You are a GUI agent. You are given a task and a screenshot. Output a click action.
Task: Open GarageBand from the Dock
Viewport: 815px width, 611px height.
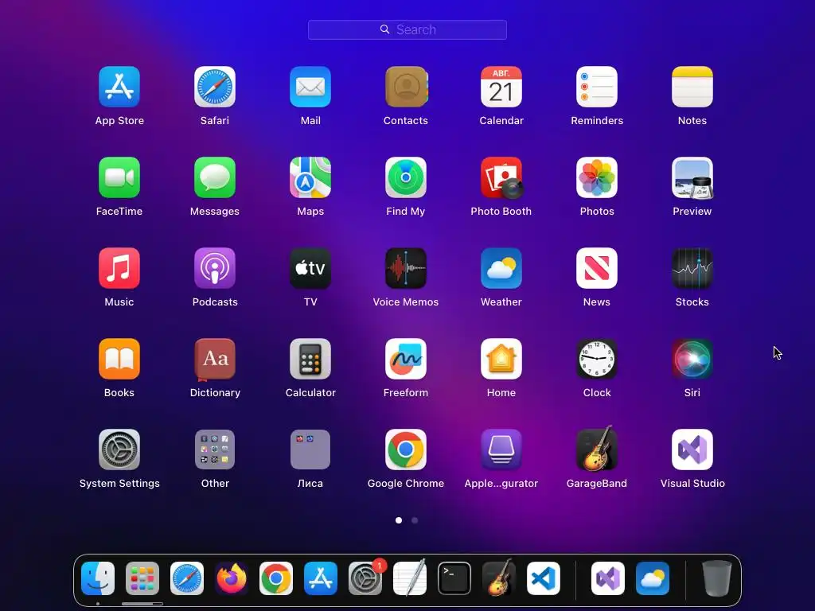tap(499, 578)
